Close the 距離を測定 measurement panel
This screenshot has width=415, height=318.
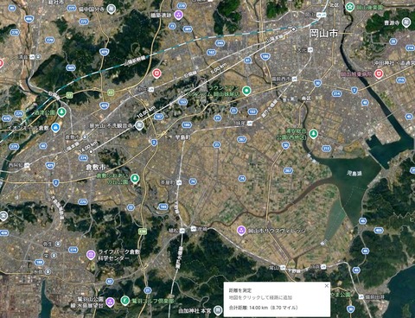click(326, 286)
